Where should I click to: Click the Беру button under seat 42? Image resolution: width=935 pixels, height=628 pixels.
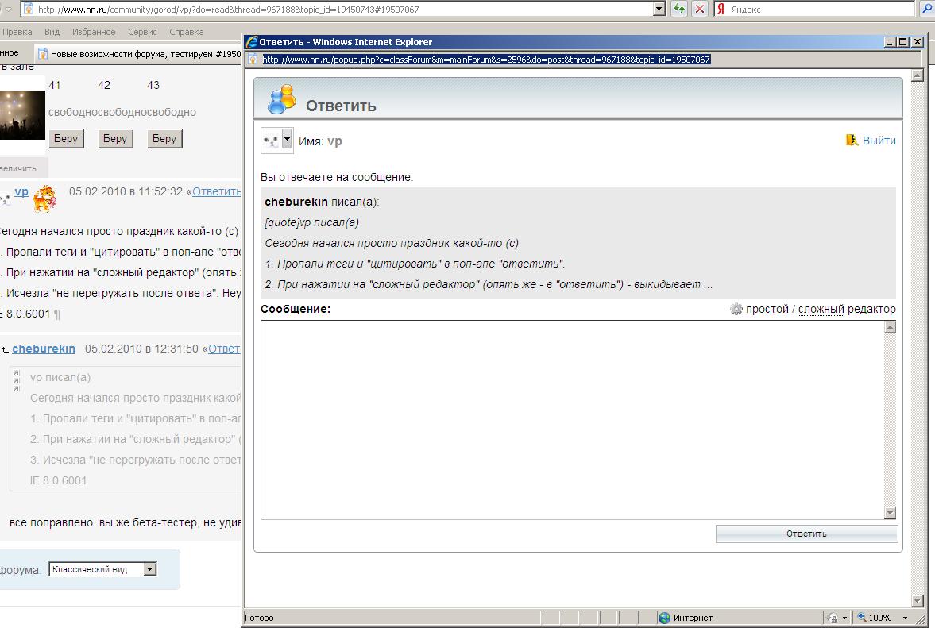[x=115, y=139]
